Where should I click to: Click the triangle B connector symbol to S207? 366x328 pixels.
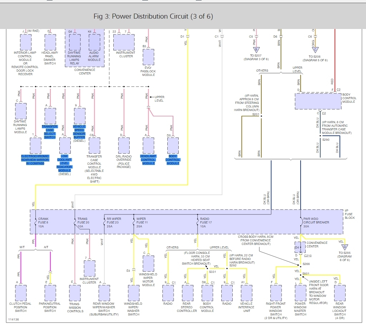256,50
